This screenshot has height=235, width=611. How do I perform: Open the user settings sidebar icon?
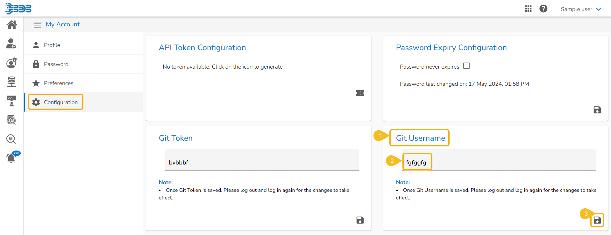pyautogui.click(x=11, y=44)
